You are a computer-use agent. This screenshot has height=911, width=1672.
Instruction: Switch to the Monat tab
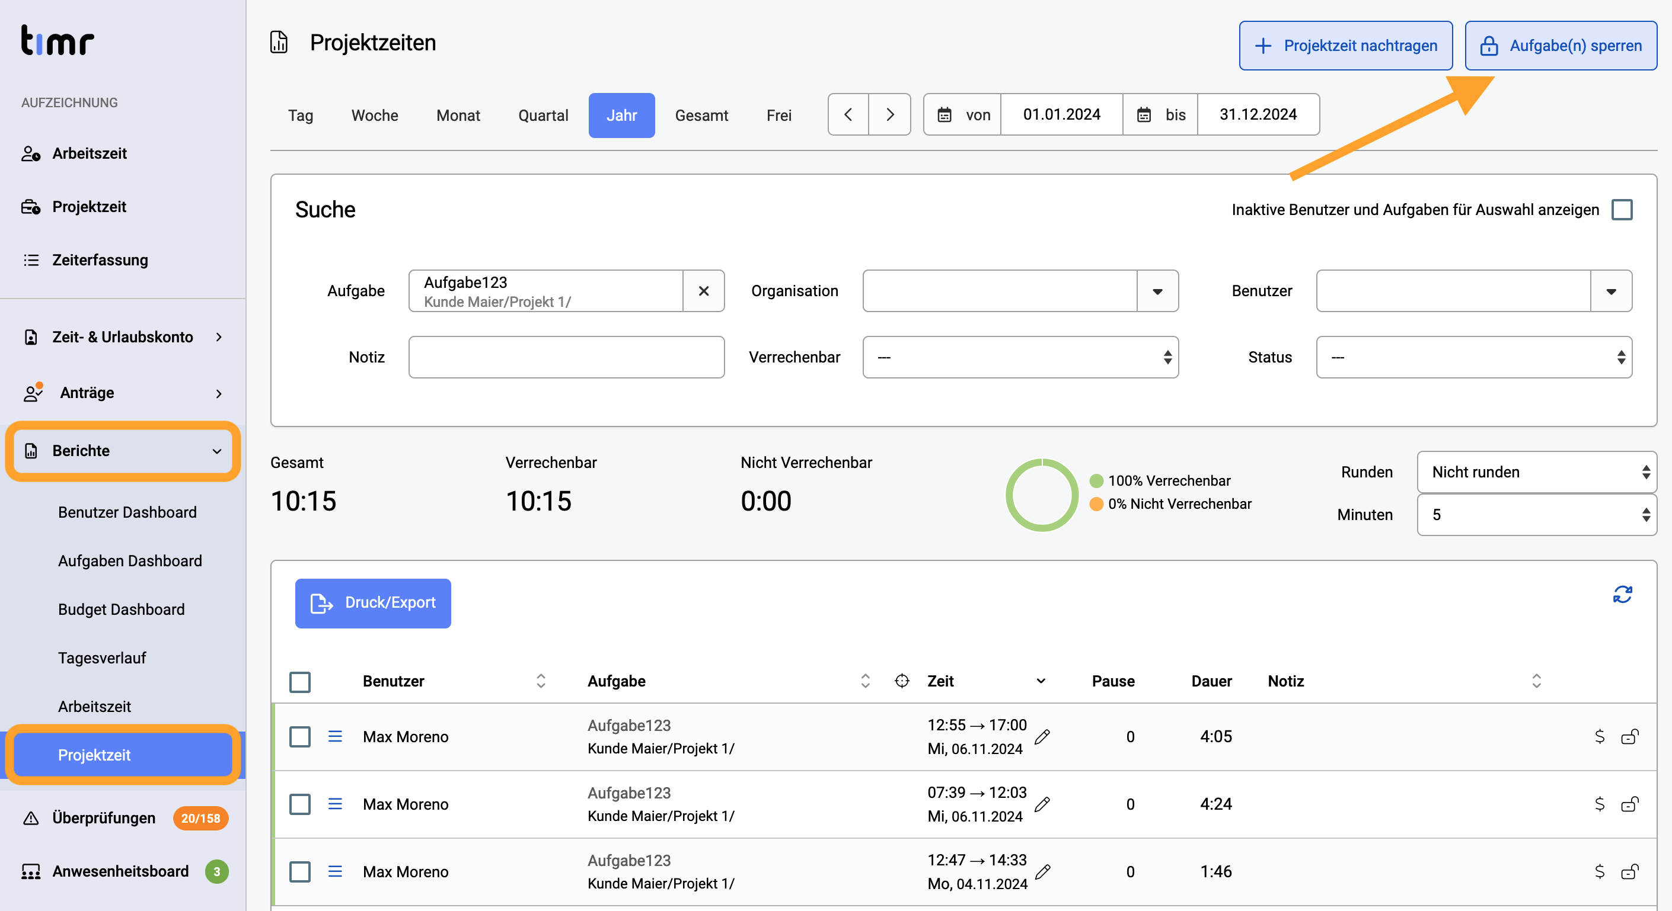coord(458,116)
